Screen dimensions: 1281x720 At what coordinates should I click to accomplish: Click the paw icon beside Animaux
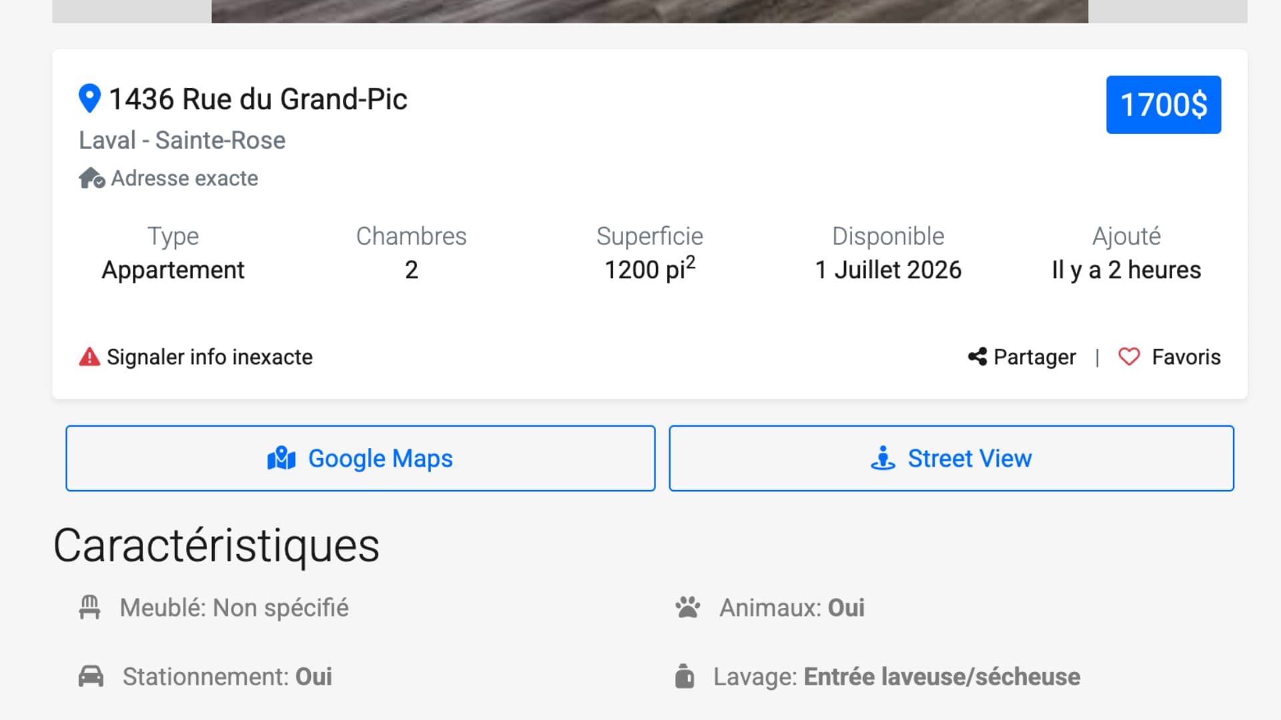click(x=688, y=608)
